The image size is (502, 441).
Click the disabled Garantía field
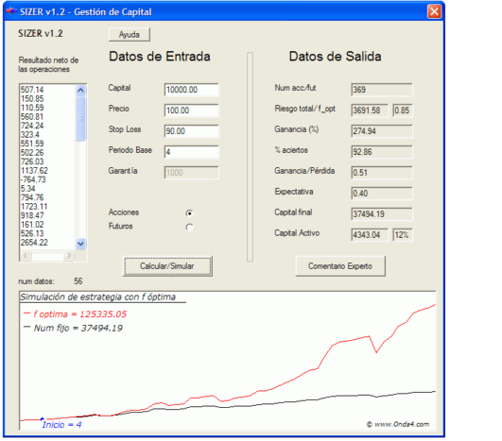(192, 173)
